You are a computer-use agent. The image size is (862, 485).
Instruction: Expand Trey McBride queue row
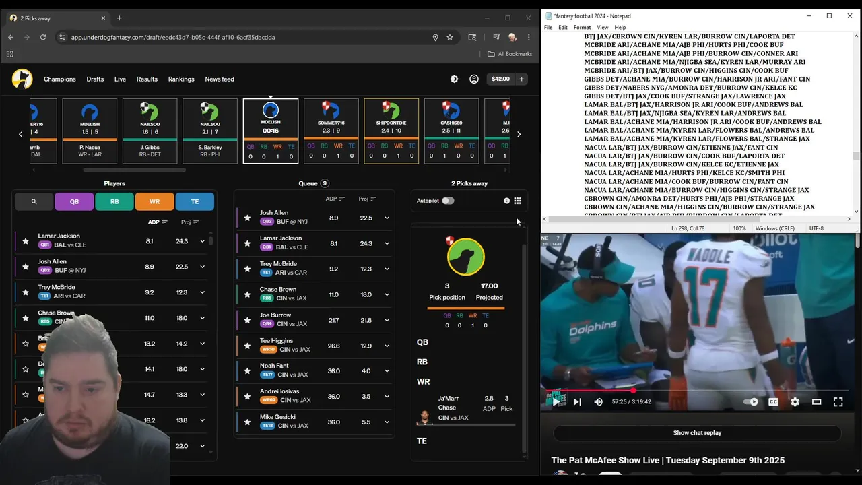point(387,269)
